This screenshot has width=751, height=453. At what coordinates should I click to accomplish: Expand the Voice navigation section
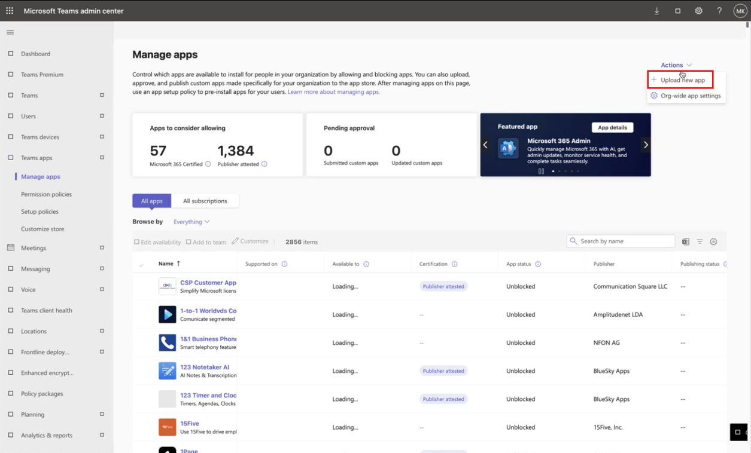click(102, 289)
